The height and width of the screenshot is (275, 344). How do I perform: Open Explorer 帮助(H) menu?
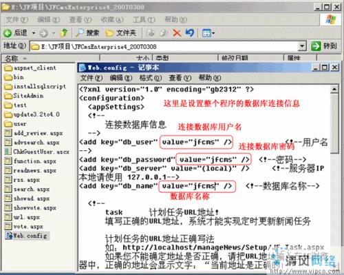[175, 20]
